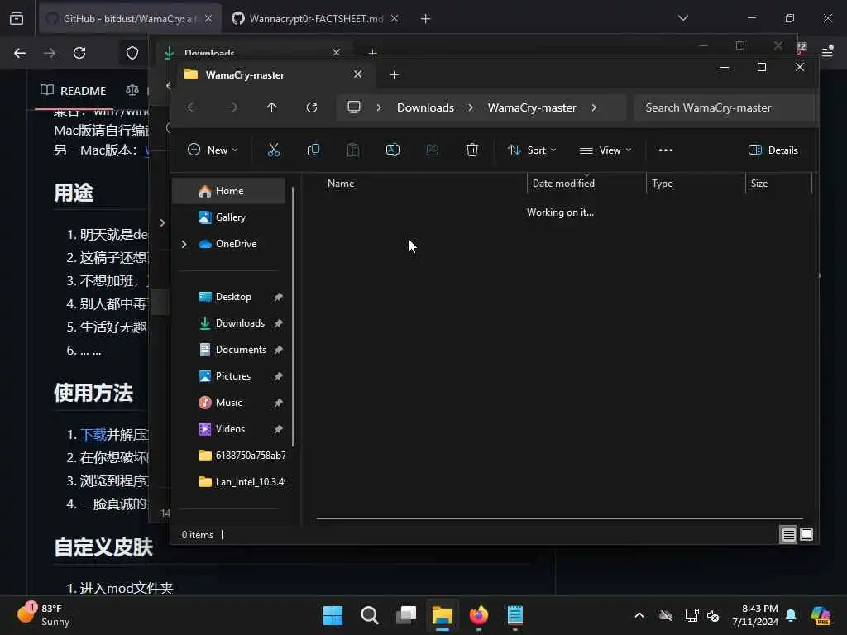Open the weather widget showing 83°F Sunny

(43, 615)
